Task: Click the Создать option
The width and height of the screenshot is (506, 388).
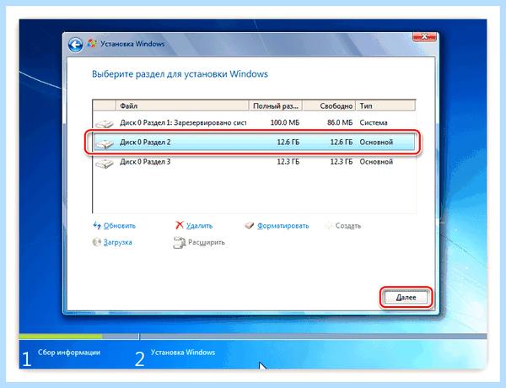Action: [x=347, y=226]
